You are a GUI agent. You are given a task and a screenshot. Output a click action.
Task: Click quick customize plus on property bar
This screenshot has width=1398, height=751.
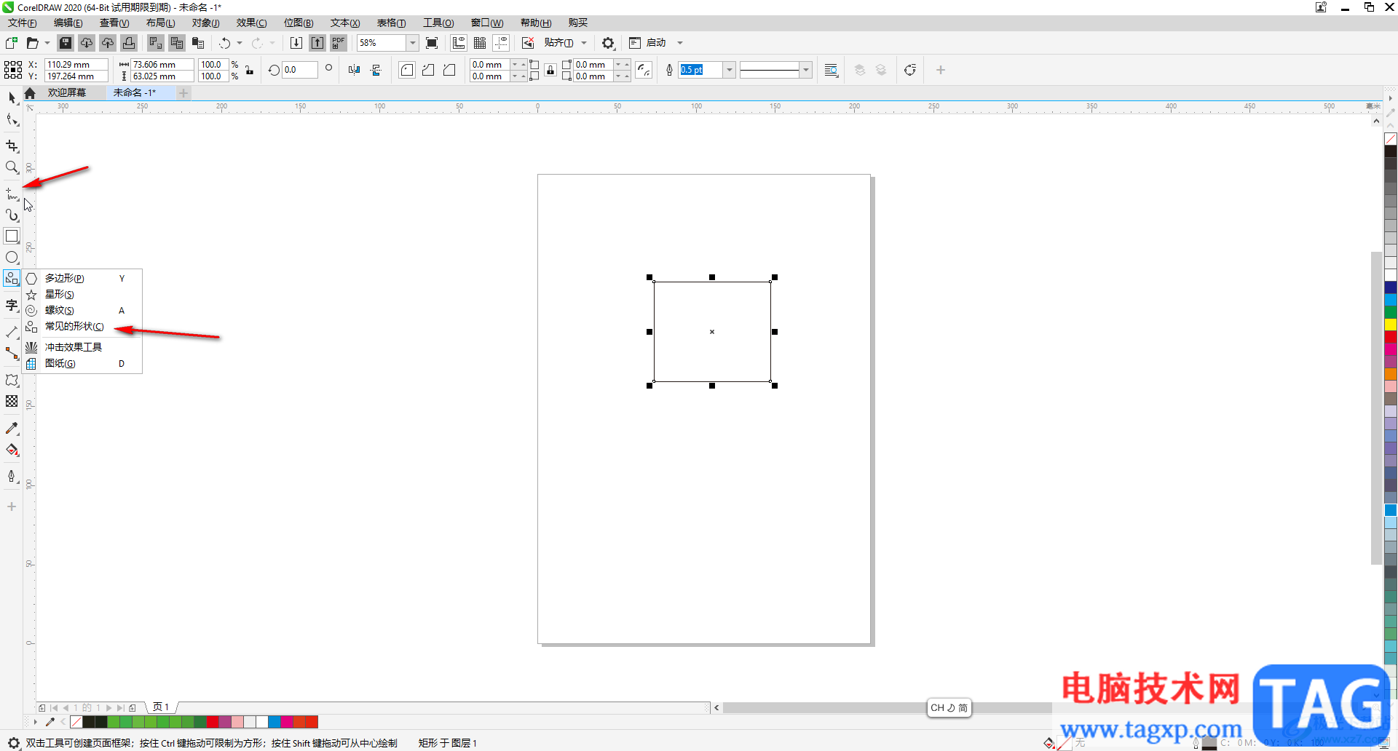click(941, 70)
